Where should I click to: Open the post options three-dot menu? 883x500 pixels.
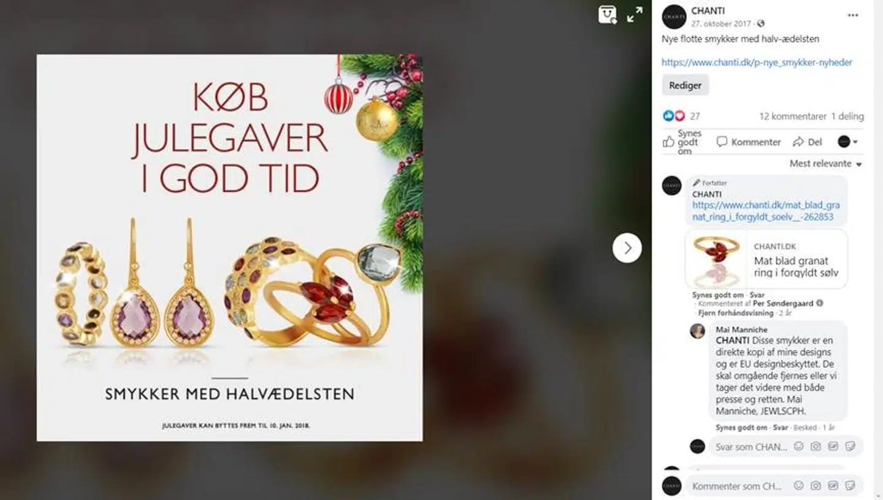point(853,15)
